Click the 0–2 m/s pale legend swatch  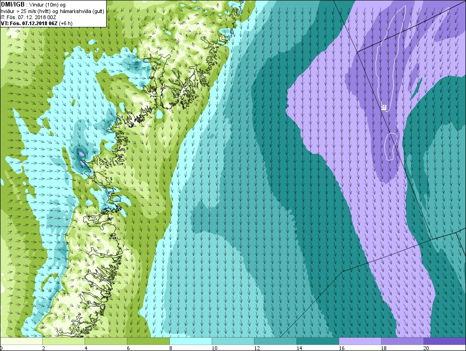[x=21, y=341]
